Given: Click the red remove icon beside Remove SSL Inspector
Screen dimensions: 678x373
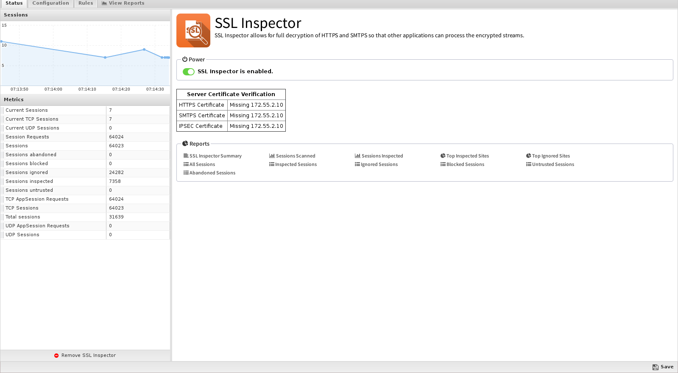Looking at the screenshot, I should [x=56, y=356].
